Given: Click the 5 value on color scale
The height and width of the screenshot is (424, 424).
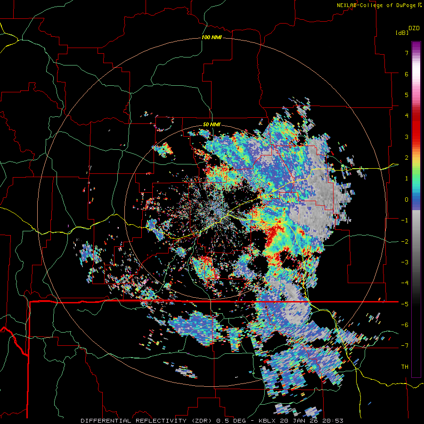Looking at the screenshot, I should (407, 95).
